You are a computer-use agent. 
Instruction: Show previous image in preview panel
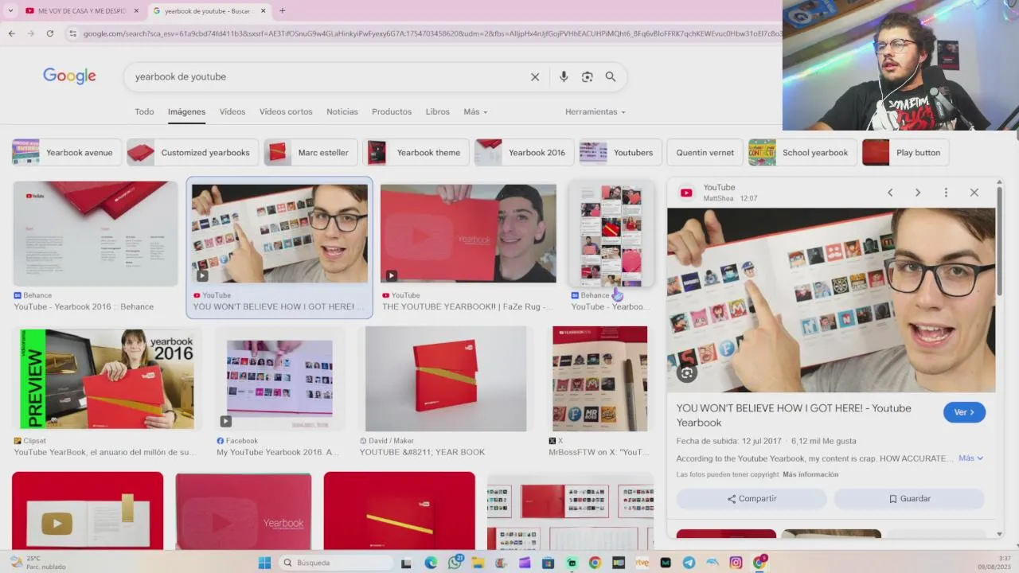[890, 193]
